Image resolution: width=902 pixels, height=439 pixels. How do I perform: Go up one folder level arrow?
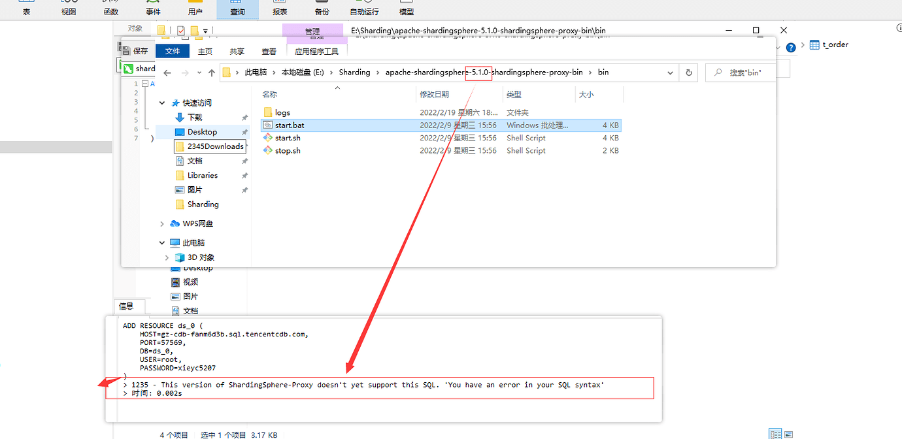[211, 73]
